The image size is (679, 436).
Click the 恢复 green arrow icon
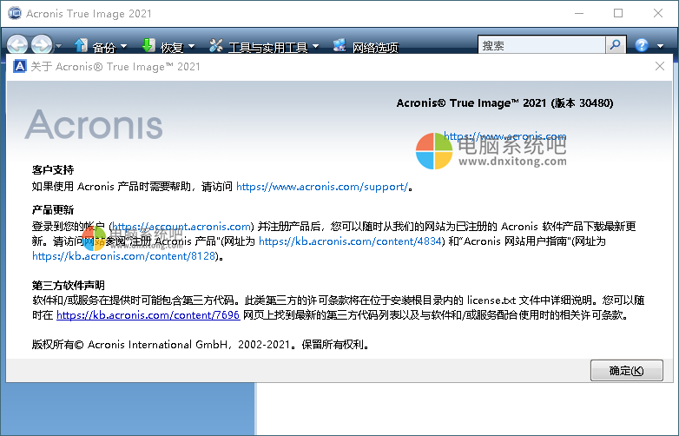point(148,45)
